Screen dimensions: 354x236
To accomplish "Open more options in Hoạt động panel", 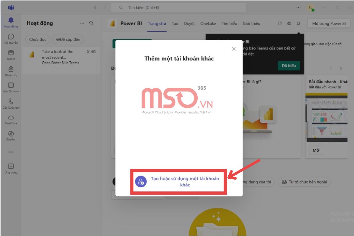I will (x=82, y=23).
